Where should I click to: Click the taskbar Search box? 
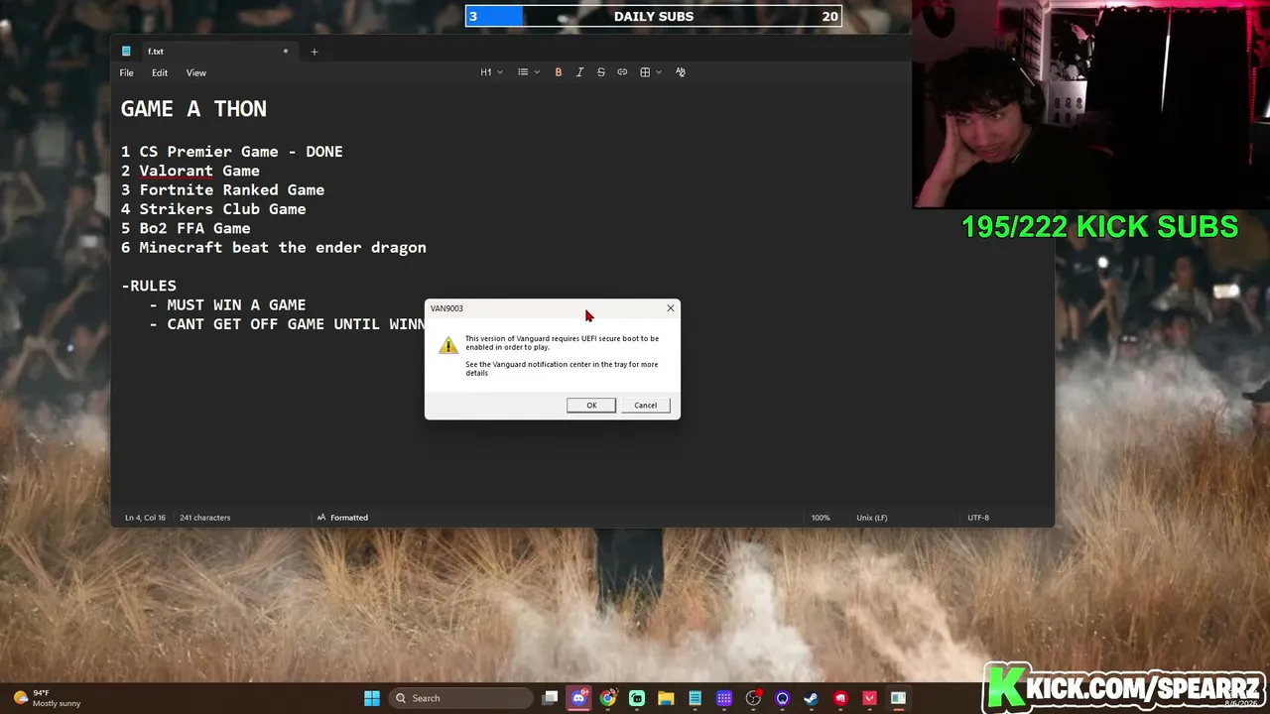click(460, 698)
